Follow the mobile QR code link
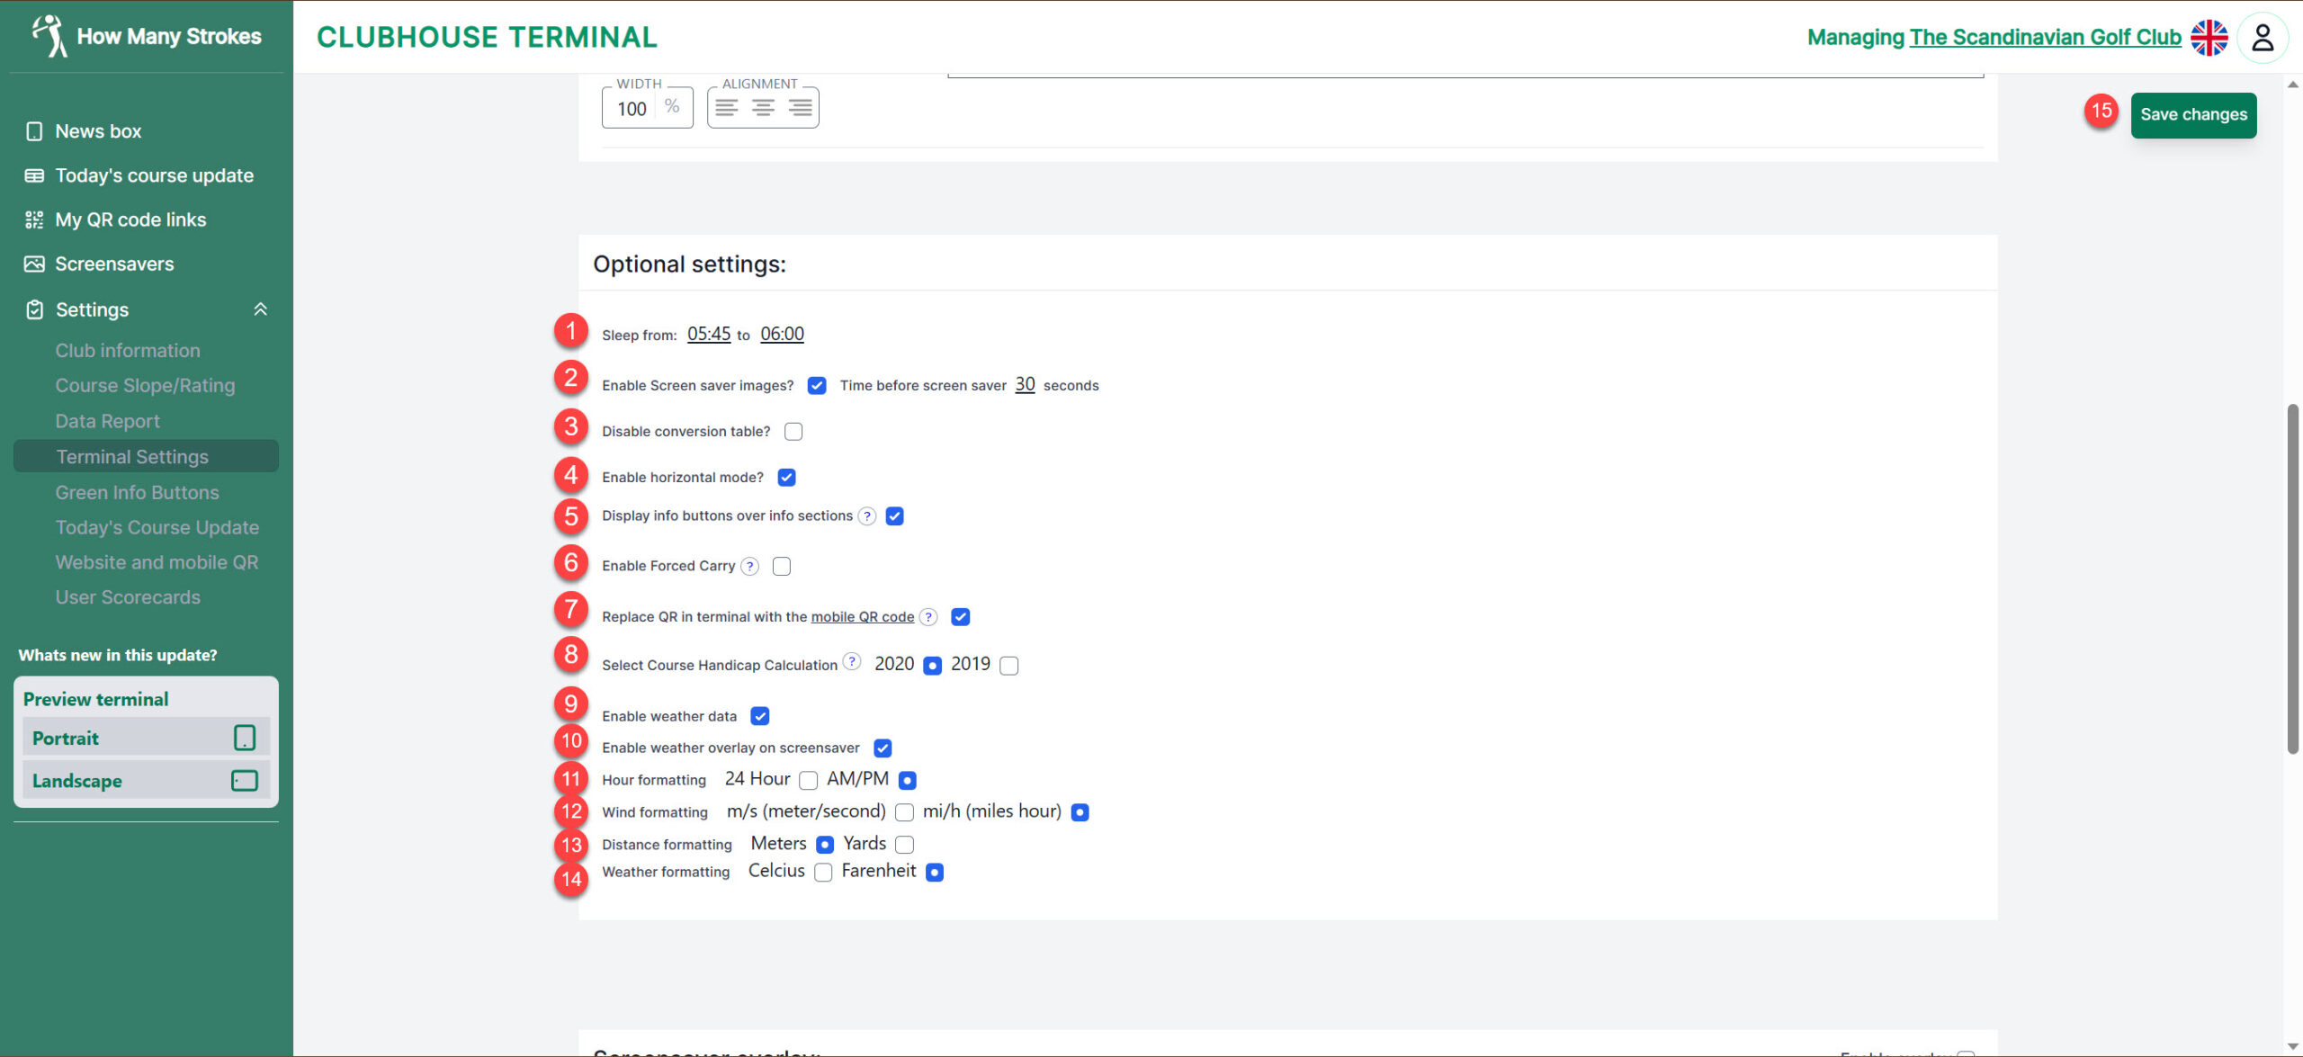The image size is (2303, 1057). 863,617
